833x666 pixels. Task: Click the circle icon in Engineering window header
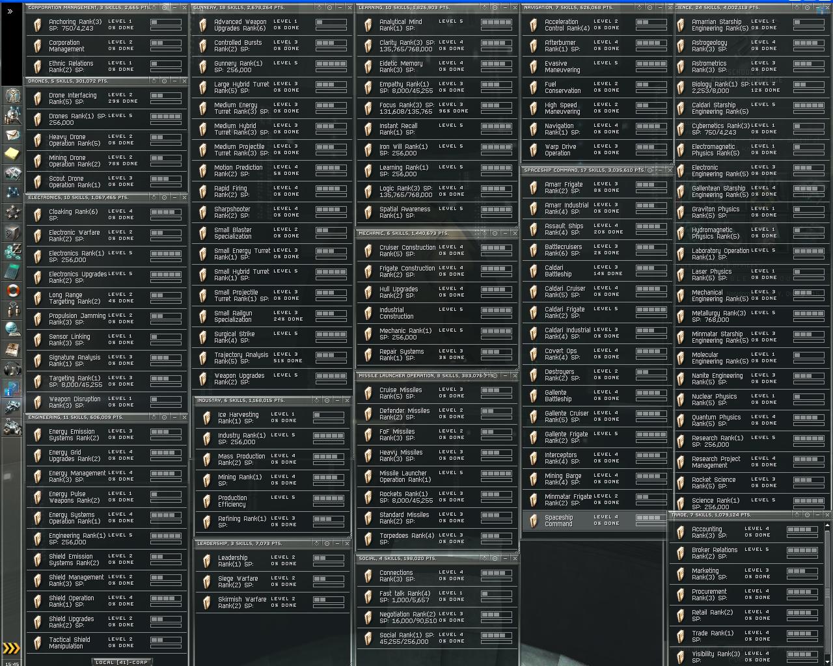tap(163, 418)
